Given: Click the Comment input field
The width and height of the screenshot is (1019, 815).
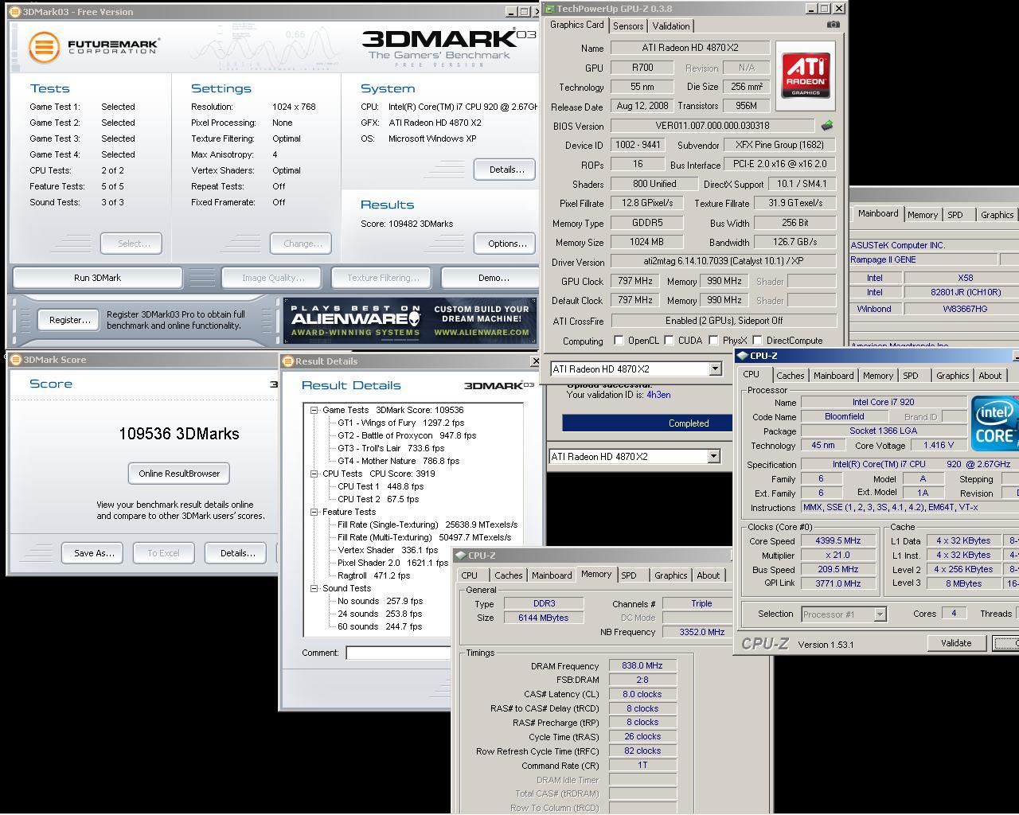Looking at the screenshot, I should tap(398, 653).
